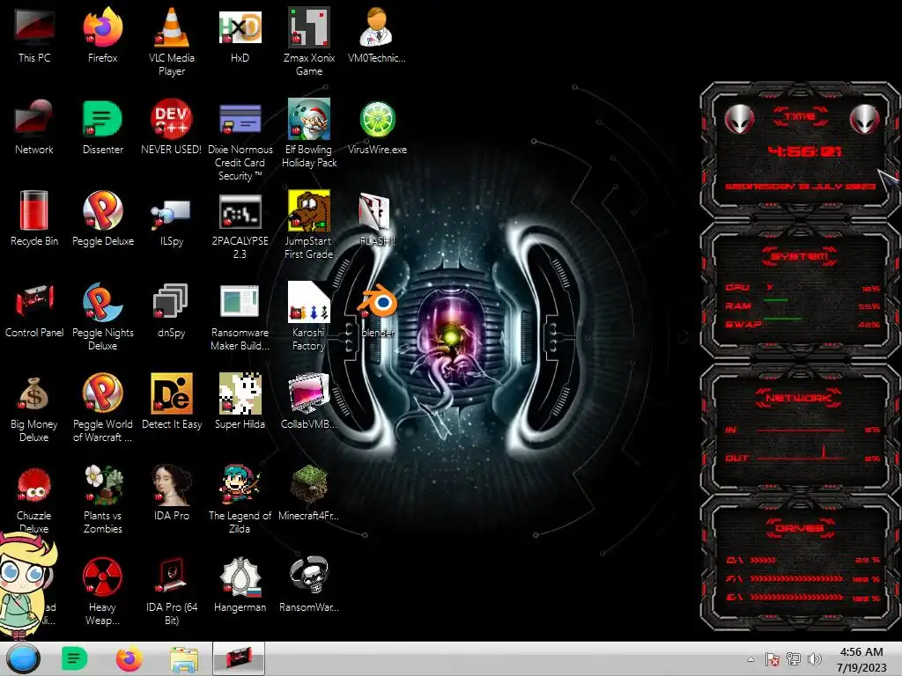Select the Minecraft4Fr grass block icon
This screenshot has width=902, height=676.
point(309,493)
